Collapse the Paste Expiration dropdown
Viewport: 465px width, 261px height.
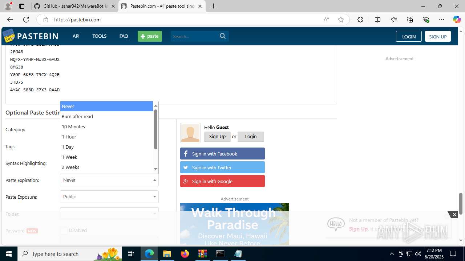tap(109, 180)
